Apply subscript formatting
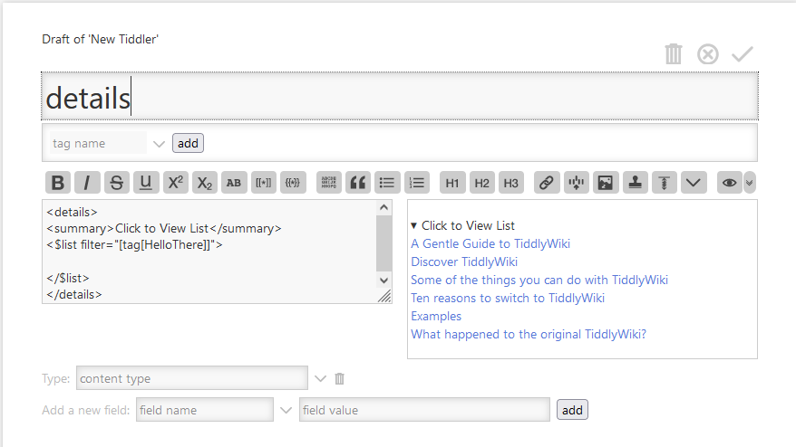The image size is (796, 447). [205, 183]
